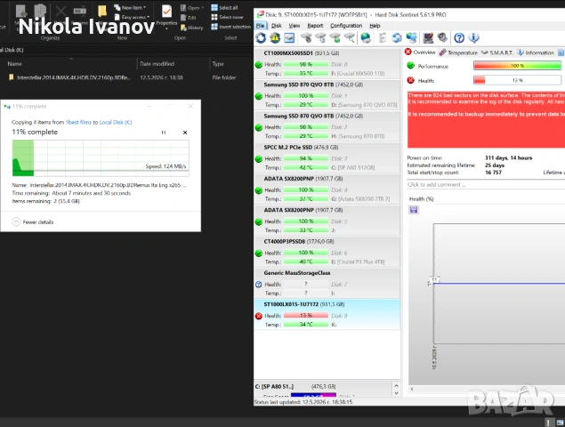Select the CT4000P3PSSD8 disk entry
This screenshot has width=565, height=427.
(x=327, y=252)
